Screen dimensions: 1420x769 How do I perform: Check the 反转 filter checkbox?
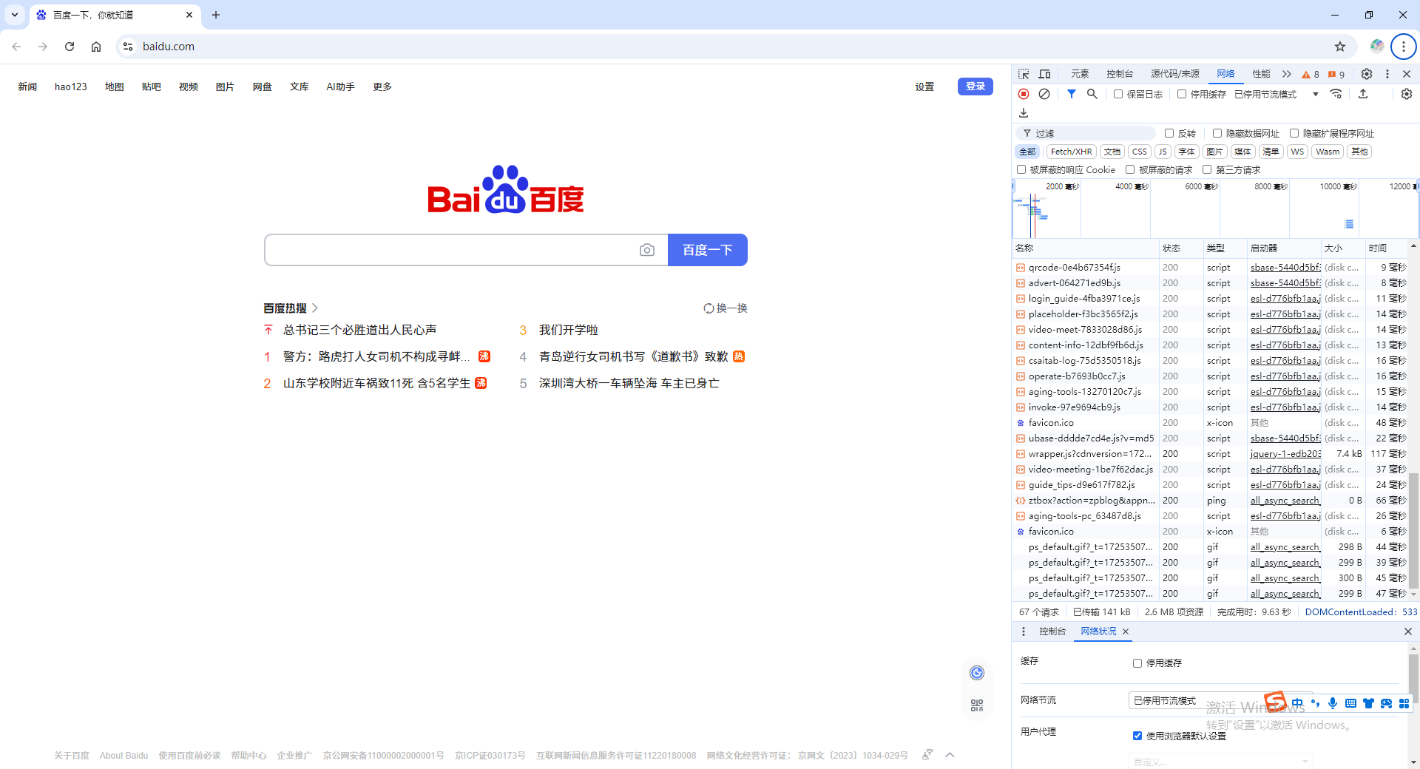click(x=1169, y=133)
